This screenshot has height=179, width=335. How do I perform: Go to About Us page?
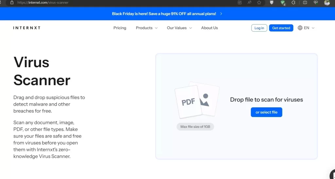click(209, 28)
